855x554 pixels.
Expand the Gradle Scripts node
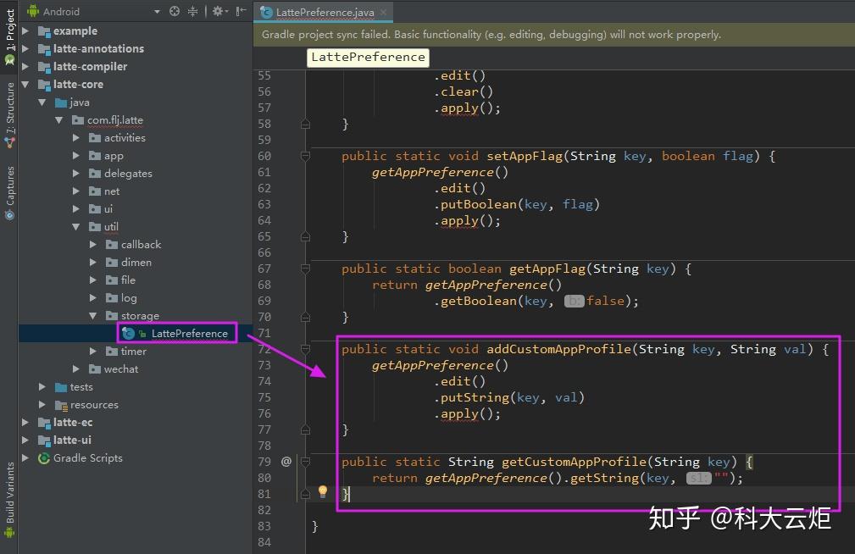[25, 458]
